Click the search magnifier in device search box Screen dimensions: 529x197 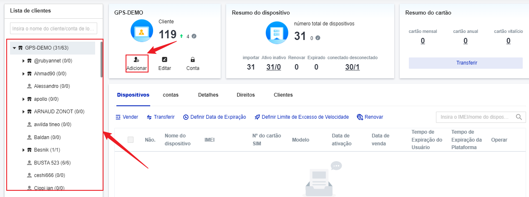click(519, 117)
